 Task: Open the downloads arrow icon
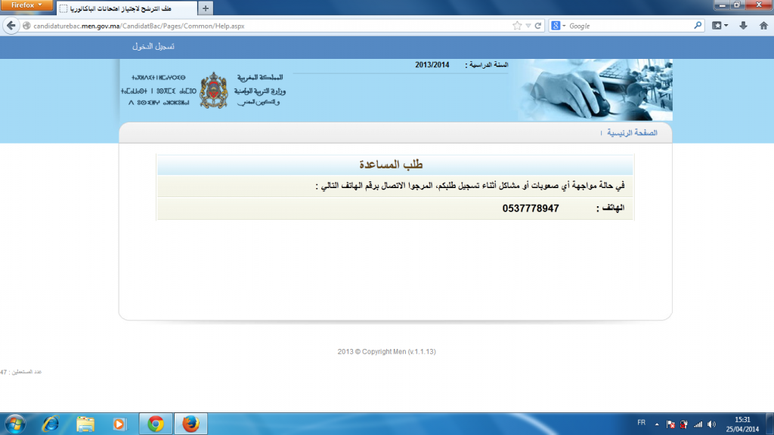[743, 26]
